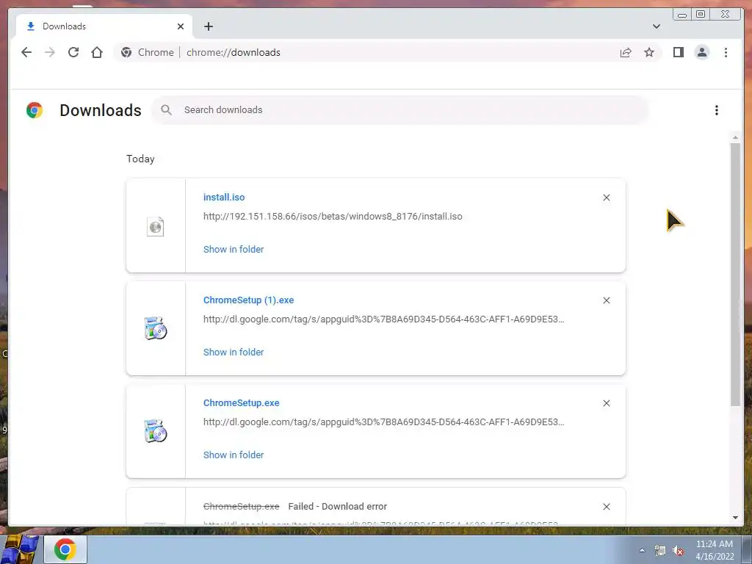Click the muted volume tray icon
Screen dimensions: 752x564
point(678,551)
